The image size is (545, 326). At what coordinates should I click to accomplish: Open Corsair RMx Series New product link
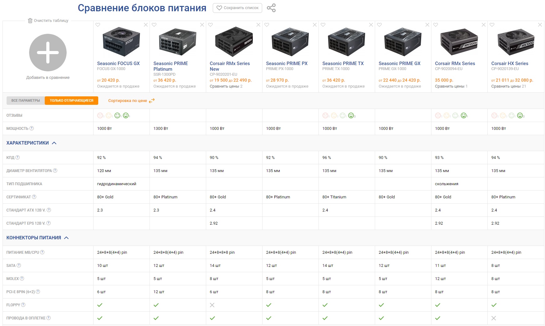coord(230,66)
